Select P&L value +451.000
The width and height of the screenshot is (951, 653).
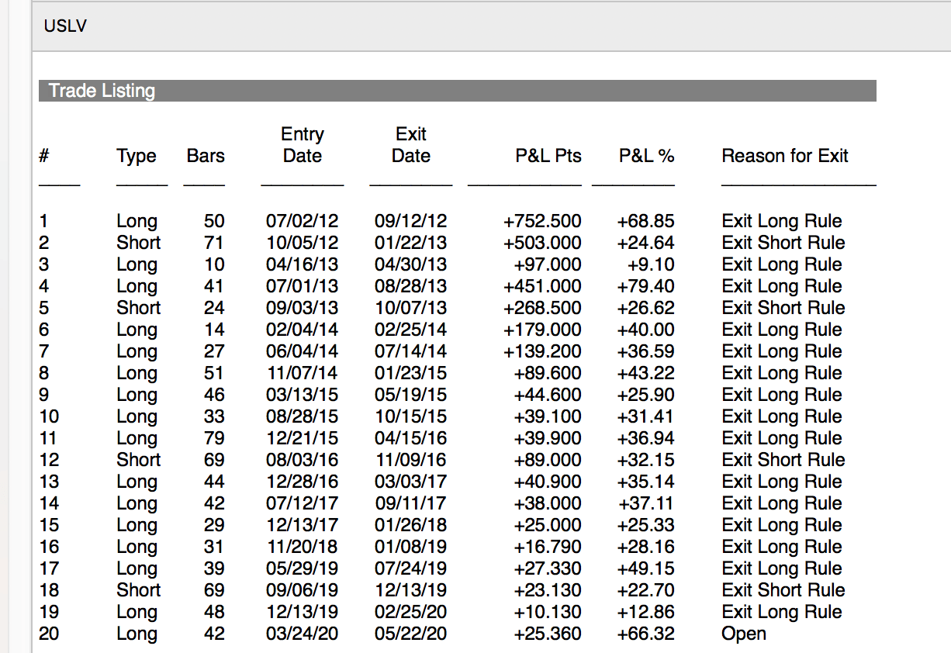[542, 286]
